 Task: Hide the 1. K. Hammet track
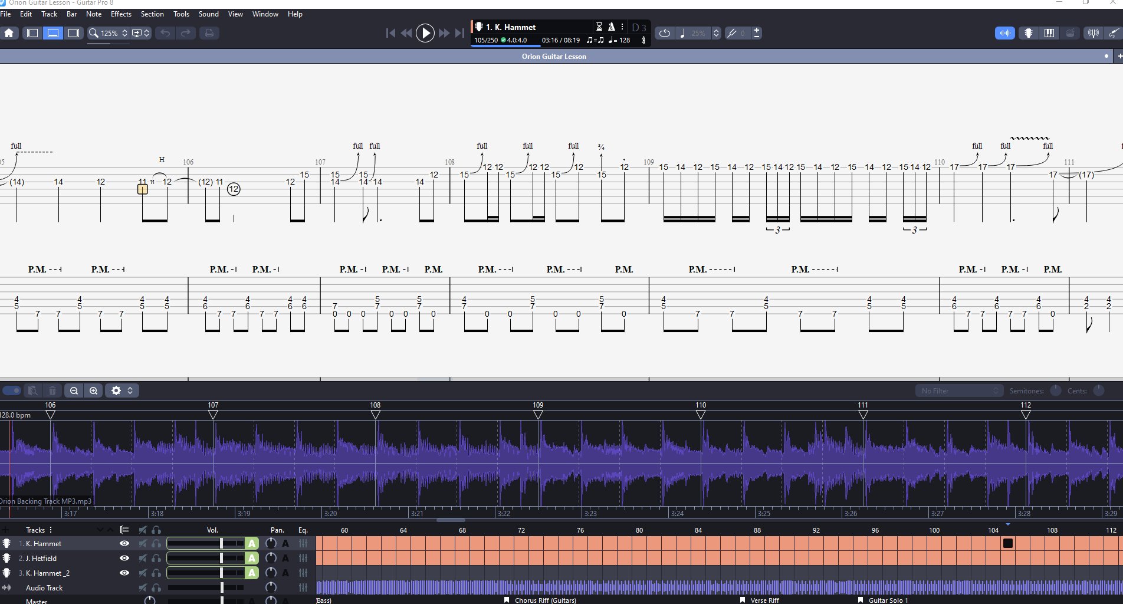pos(124,543)
